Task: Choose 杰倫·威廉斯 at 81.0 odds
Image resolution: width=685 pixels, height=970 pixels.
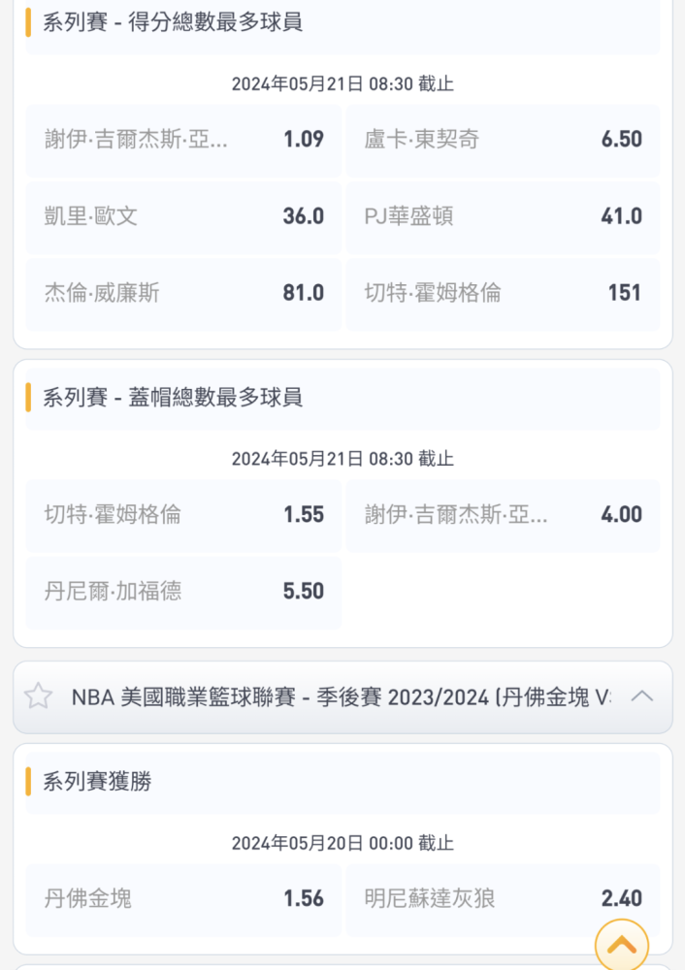Action: coord(183,294)
